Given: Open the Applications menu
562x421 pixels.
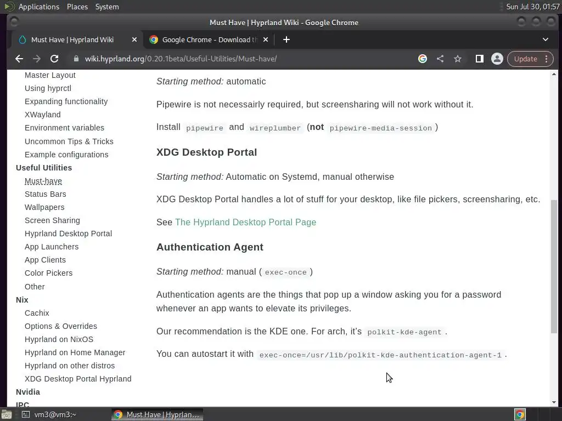Looking at the screenshot, I should tap(39, 7).
